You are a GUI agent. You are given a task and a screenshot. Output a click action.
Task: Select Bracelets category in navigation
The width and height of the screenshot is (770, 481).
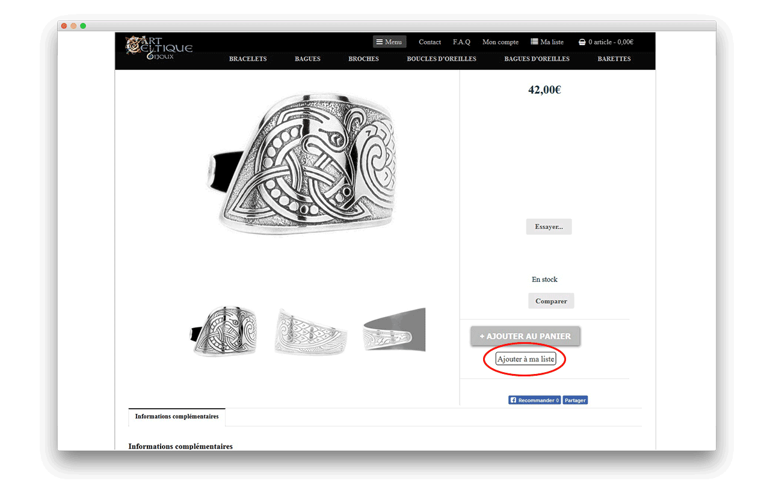tap(247, 59)
